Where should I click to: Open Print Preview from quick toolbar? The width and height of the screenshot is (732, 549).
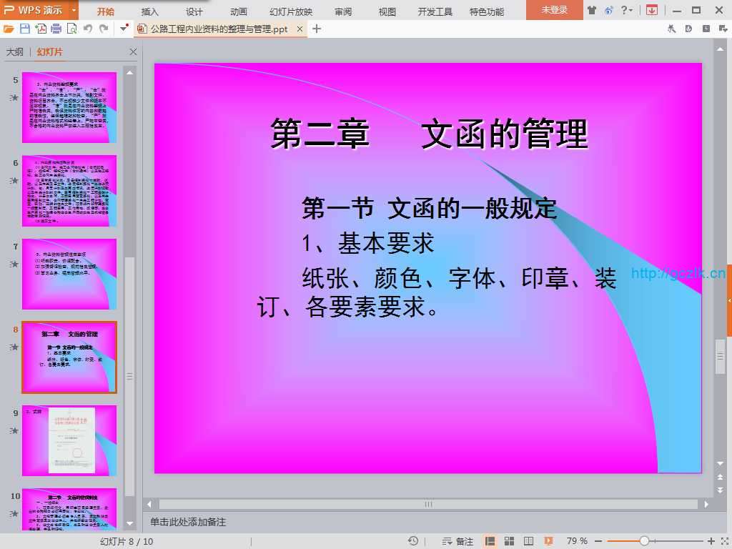tap(71, 29)
